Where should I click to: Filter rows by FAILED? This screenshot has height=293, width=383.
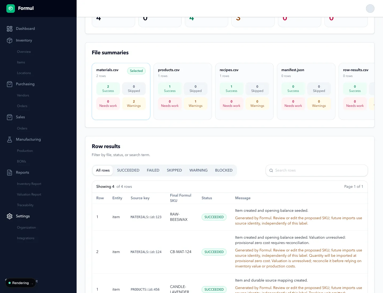(153, 170)
